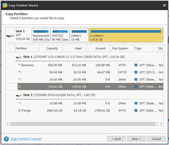169x145 pixels.
Task: Select the C:(Other) 118.6 GB partition block
Action: coord(126,35)
